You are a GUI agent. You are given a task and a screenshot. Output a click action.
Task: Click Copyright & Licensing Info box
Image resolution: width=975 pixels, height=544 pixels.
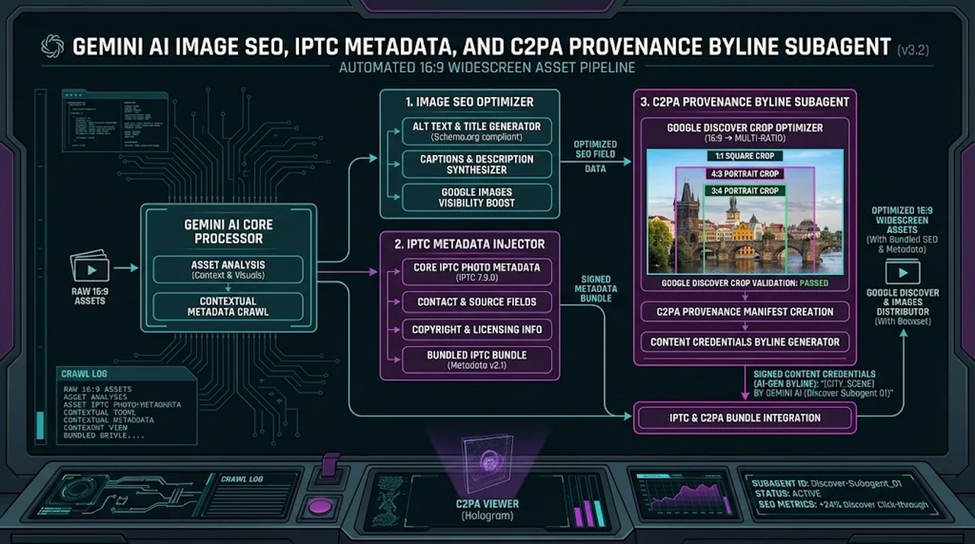(x=477, y=329)
